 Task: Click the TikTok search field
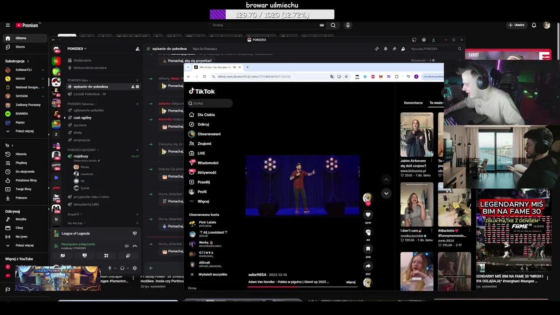pos(210,103)
